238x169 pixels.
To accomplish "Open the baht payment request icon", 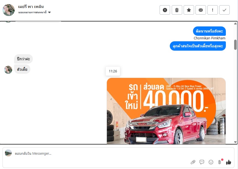I will tap(220, 162).
